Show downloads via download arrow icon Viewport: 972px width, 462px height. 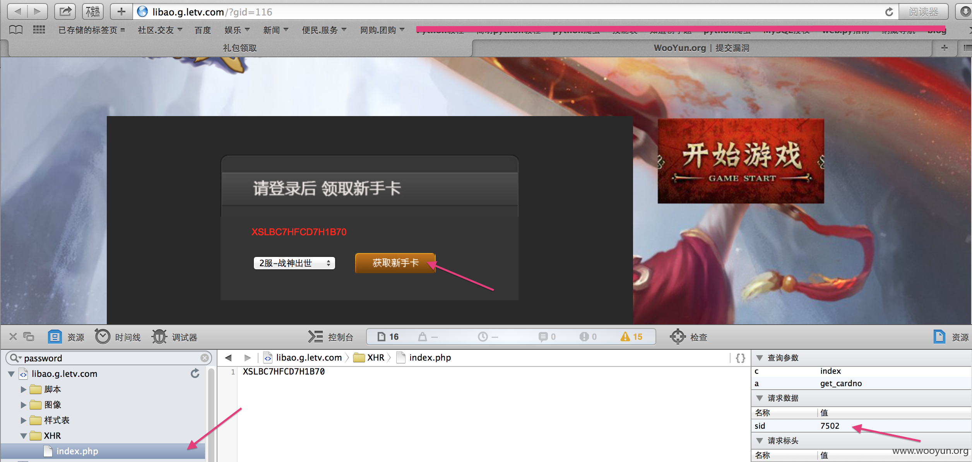point(965,12)
